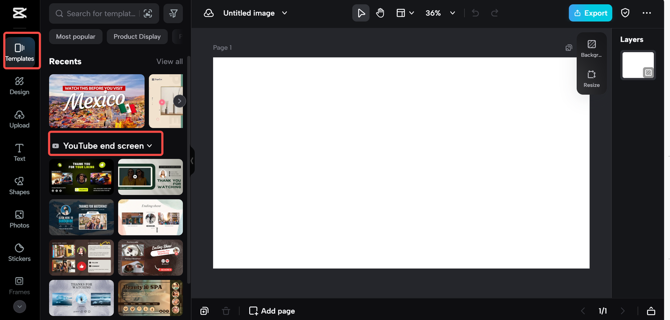
Task: Open the template filter button
Action: point(173,14)
